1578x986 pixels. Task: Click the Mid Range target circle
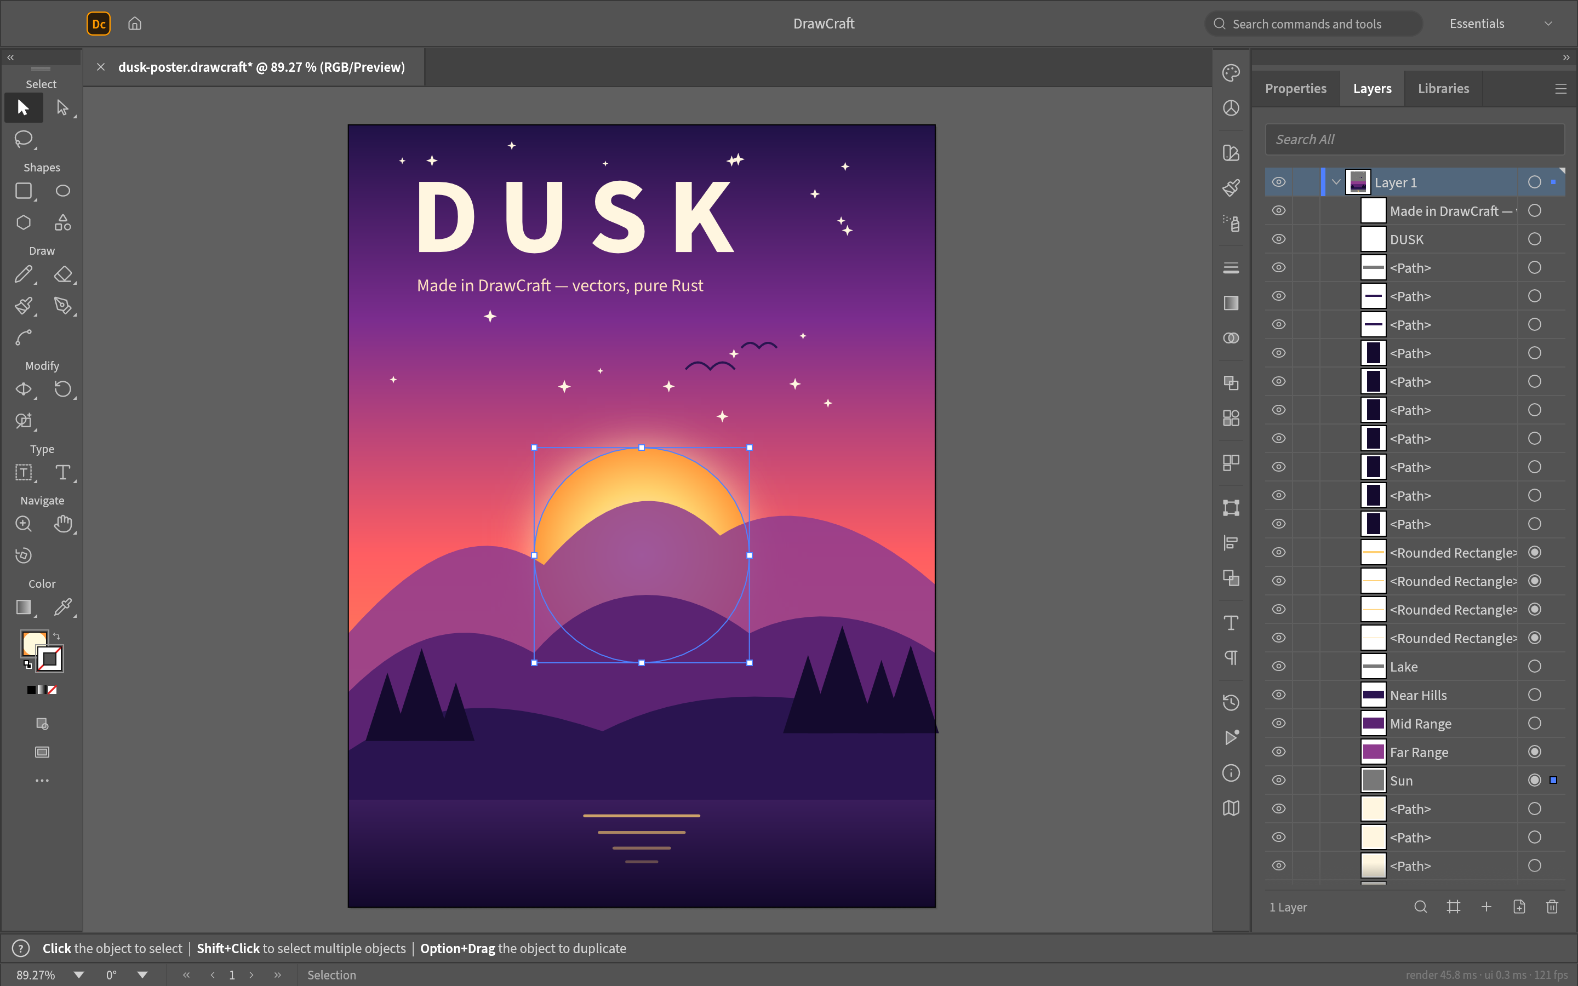(x=1534, y=723)
